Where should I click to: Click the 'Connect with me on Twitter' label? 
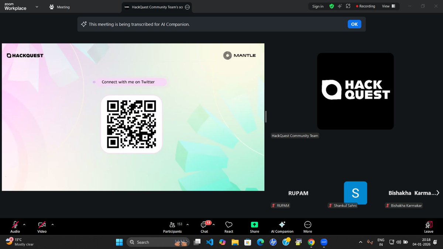coord(128,82)
